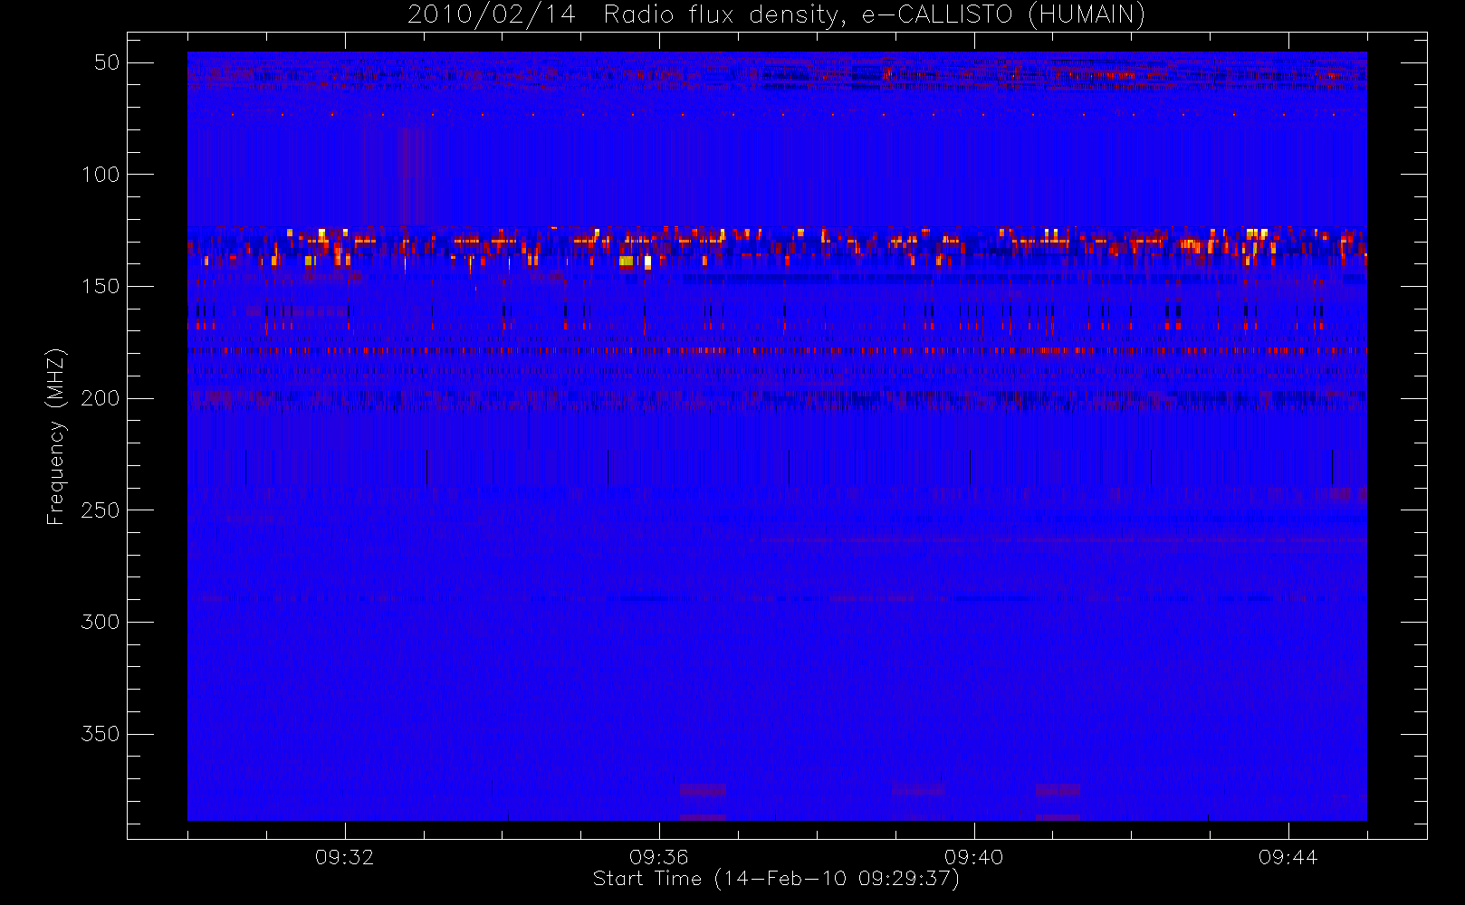Click the plot title '2010/02/14 Radio flux density'
The height and width of the screenshot is (905, 1465).
[627, 15]
